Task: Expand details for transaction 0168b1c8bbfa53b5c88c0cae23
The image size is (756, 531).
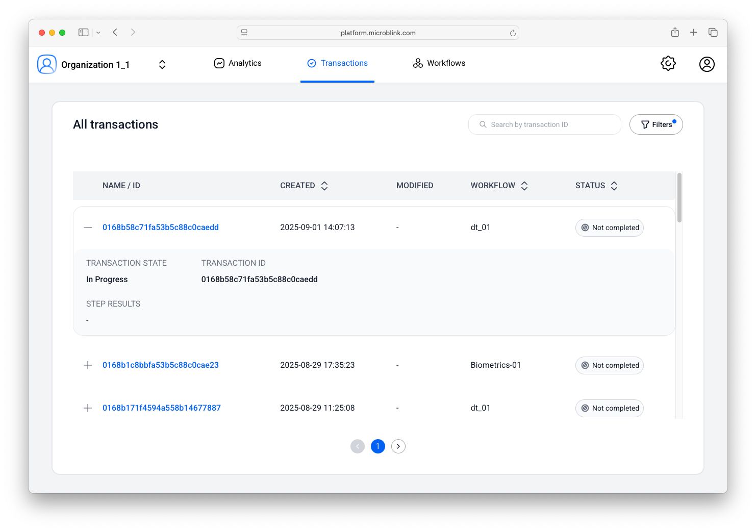Action: [87, 365]
